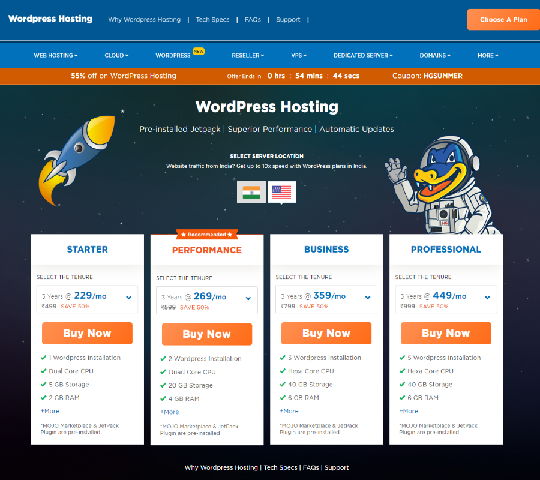Expand +More features under Performance
Viewport: 540px width, 480px height.
coord(169,412)
